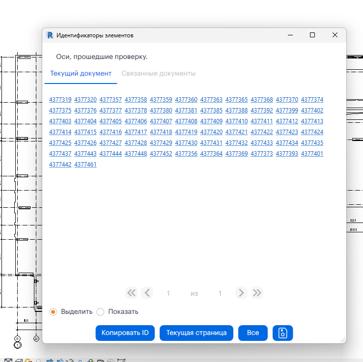Image resolution: width=363 pixels, height=362 pixels.
Task: Go to the previous page of IDs
Action: click(147, 293)
